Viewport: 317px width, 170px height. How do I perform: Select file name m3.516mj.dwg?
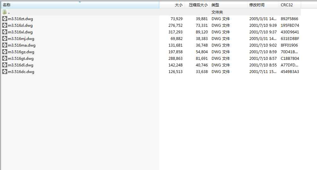[21, 39]
